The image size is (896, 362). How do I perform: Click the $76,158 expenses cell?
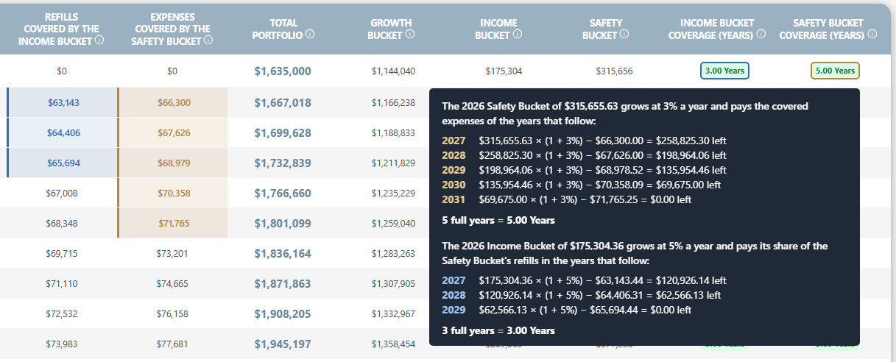click(x=172, y=313)
